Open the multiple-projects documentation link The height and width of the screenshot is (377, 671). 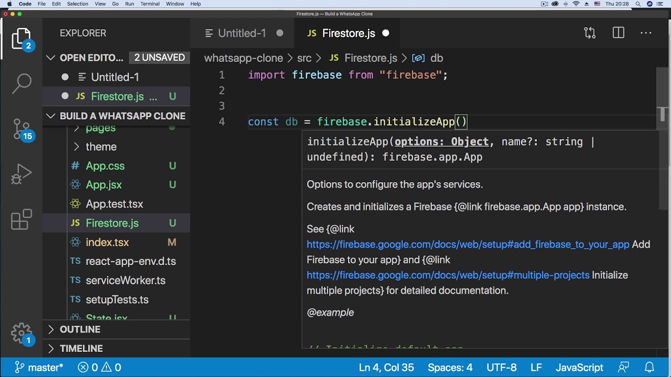[448, 275]
